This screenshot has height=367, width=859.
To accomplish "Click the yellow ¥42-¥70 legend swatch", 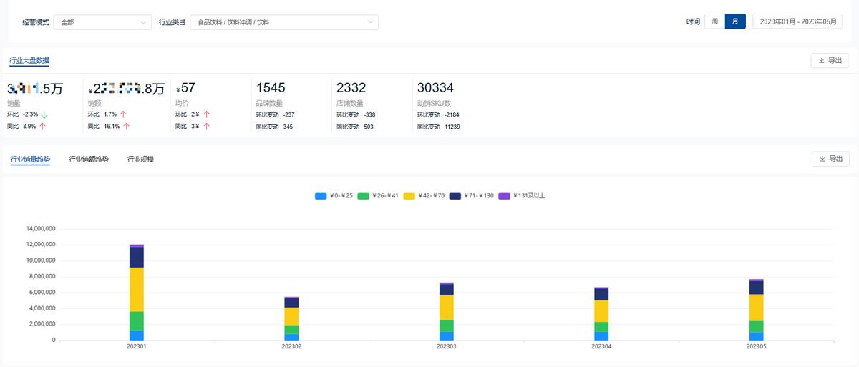I will pos(409,196).
